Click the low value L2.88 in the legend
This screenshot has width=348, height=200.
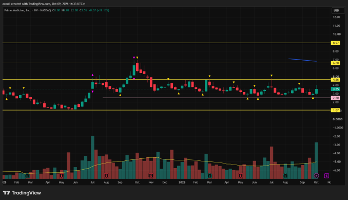(74, 10)
